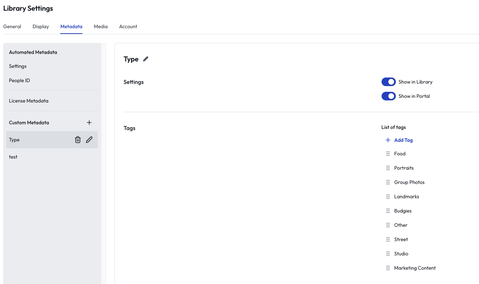The image size is (479, 284).
Task: Grab the drag handle for Other tag
Action: (388, 225)
